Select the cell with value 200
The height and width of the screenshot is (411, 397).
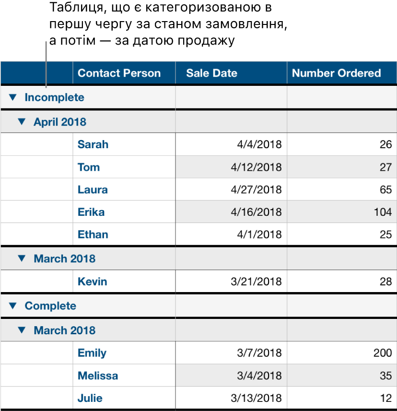point(383,353)
